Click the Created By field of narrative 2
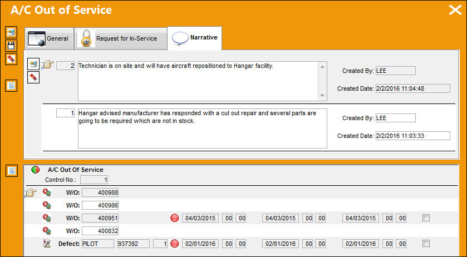Screen dimensions: 467x257 click(x=396, y=71)
